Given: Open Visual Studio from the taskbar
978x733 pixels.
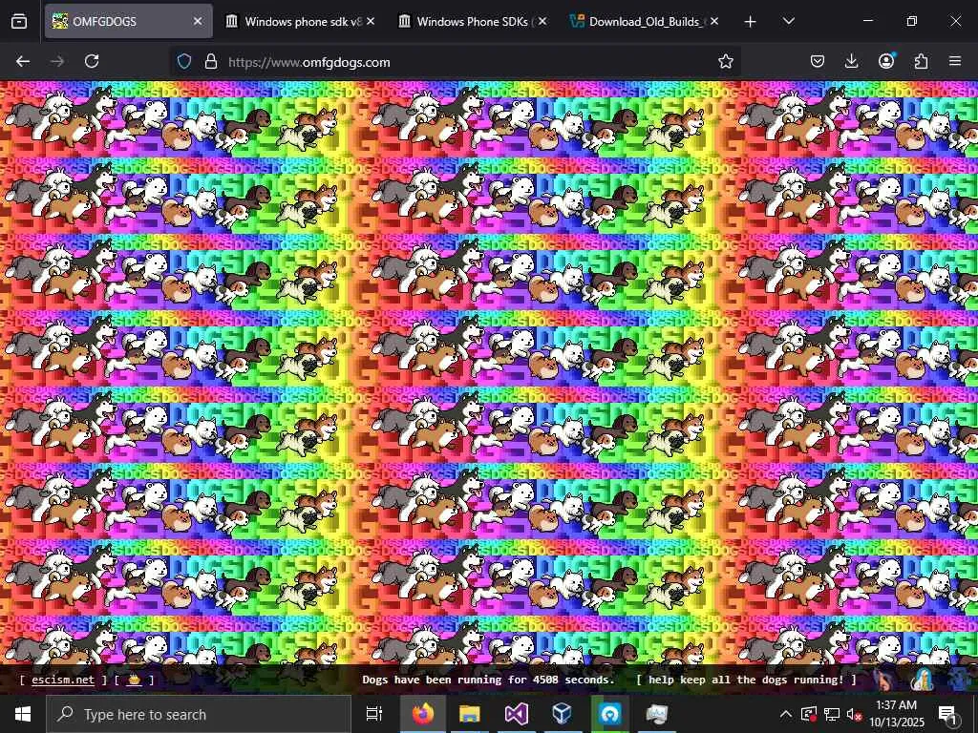Looking at the screenshot, I should [517, 714].
